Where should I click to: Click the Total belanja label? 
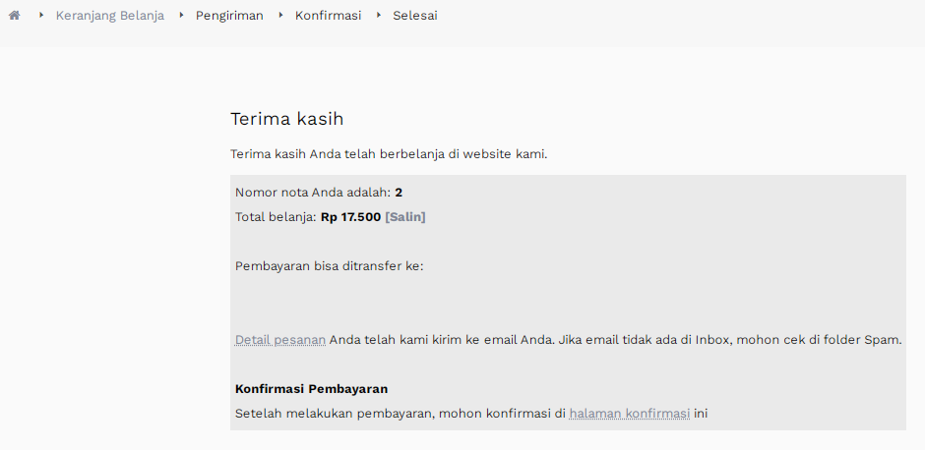pos(276,217)
